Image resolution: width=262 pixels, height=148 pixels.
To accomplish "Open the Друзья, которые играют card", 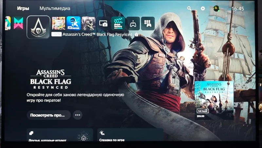I will click(60, 135).
